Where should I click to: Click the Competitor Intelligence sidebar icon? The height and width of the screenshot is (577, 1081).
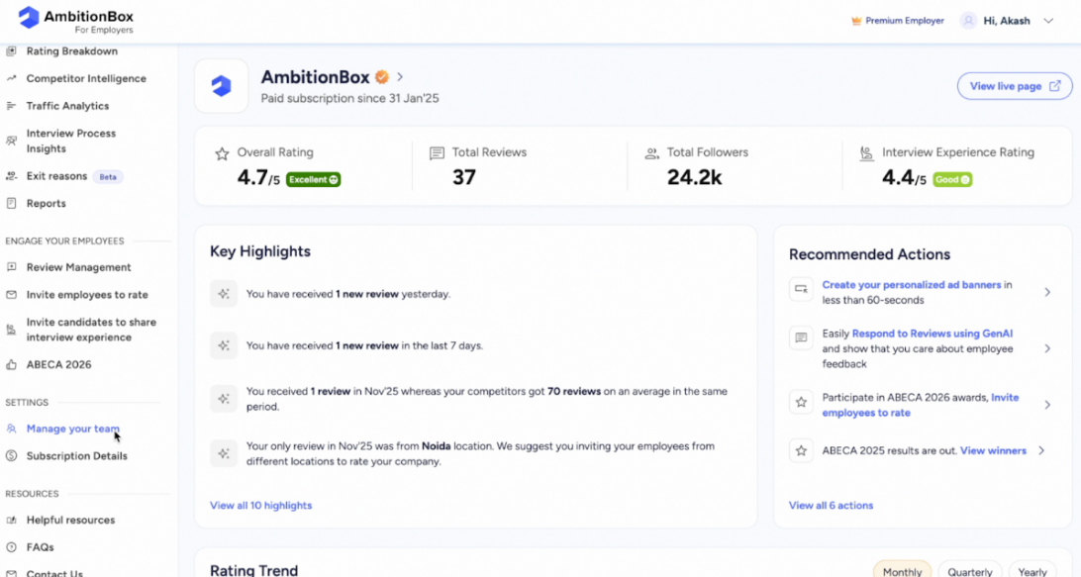[11, 78]
